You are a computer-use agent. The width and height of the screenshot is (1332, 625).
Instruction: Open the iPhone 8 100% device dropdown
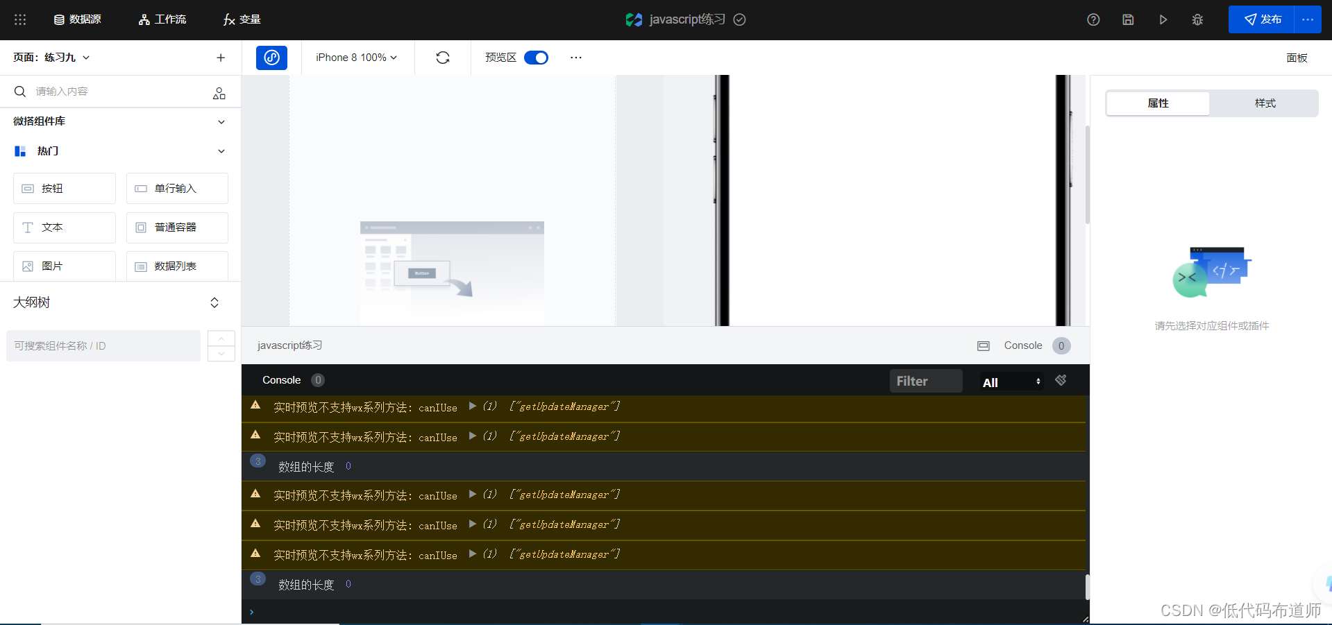(x=357, y=58)
